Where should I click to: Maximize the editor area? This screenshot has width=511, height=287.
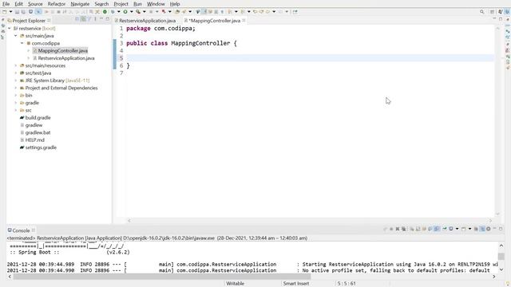point(501,19)
